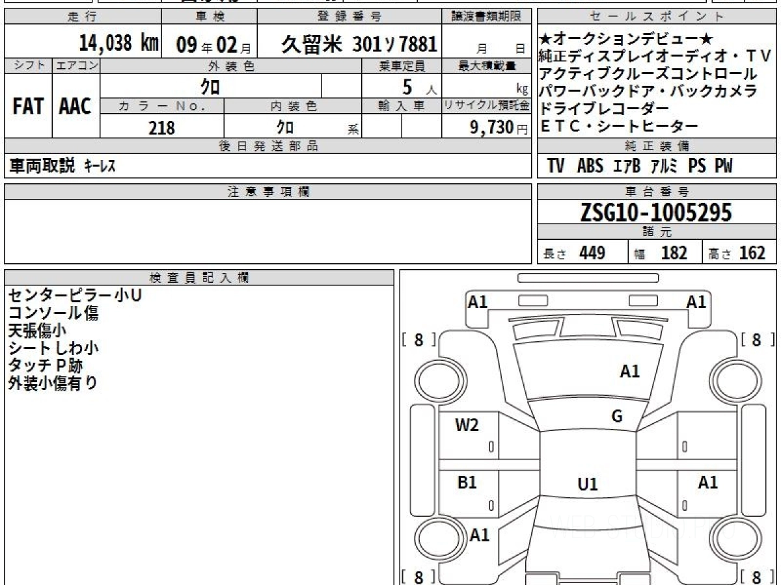781x585 pixels.
Task: Click the W2 mark on the car diagram
Action: 467,425
